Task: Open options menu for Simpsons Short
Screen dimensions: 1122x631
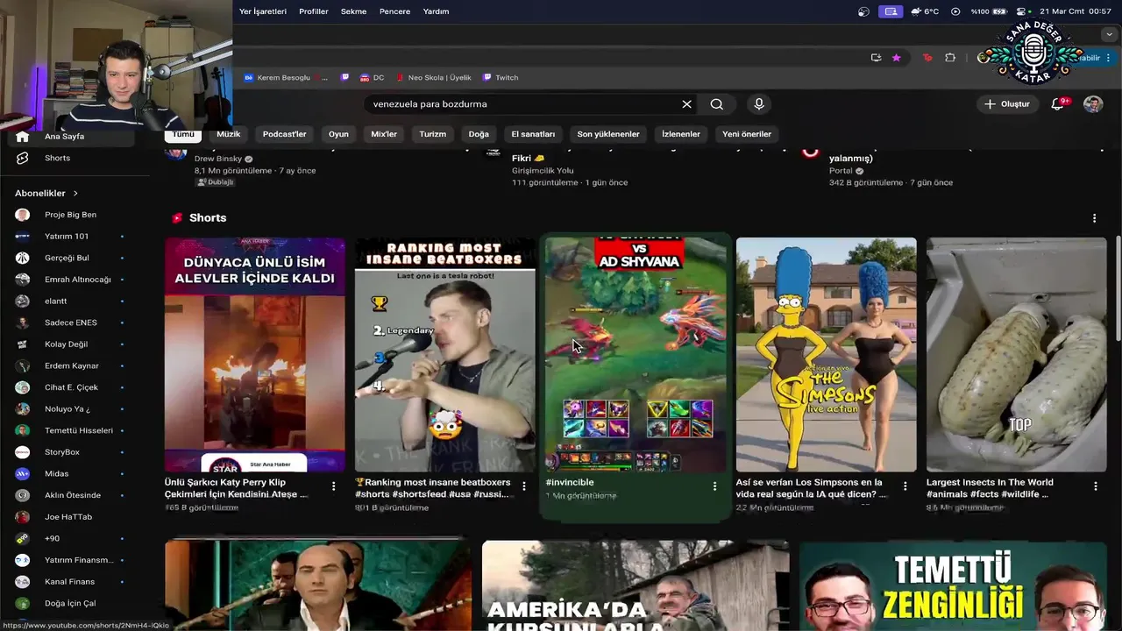Action: pyautogui.click(x=905, y=486)
